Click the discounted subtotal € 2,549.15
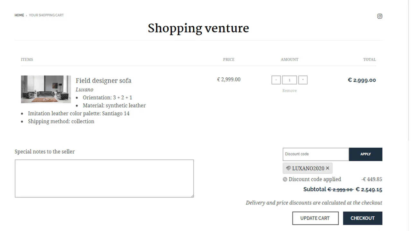This screenshot has height=231, width=411. (369, 189)
